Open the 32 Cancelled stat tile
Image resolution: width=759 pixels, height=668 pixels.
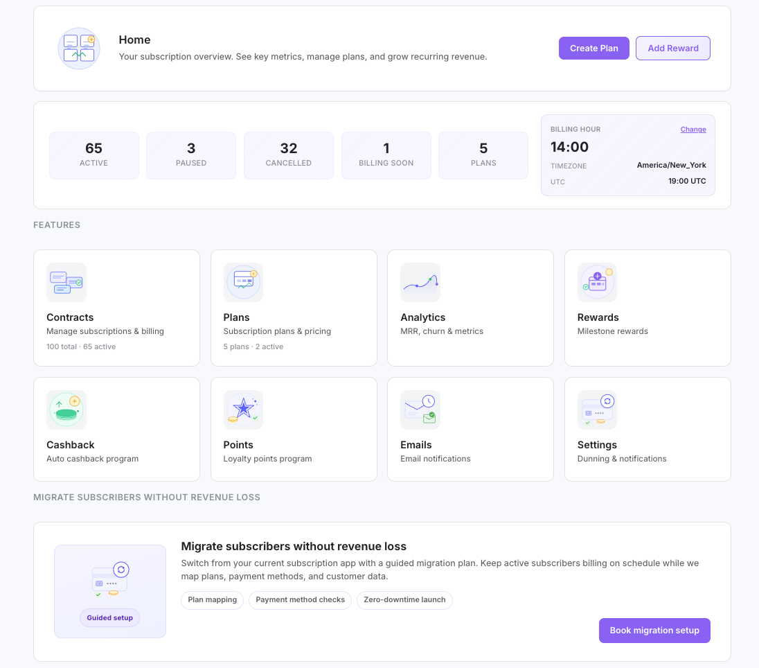coord(289,155)
